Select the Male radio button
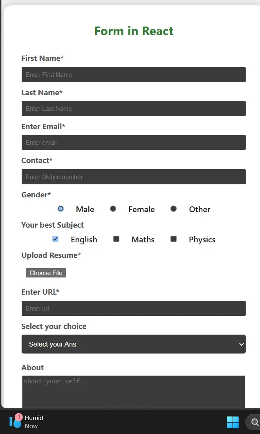 61,209
